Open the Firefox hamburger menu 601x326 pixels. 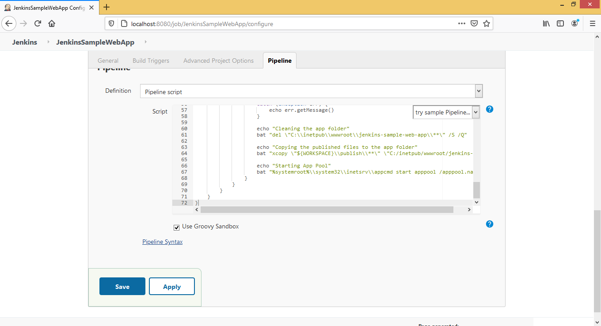click(593, 23)
